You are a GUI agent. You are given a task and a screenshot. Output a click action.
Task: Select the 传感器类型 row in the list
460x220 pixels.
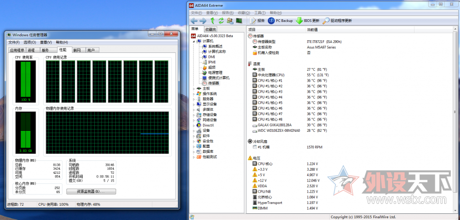click(297, 42)
